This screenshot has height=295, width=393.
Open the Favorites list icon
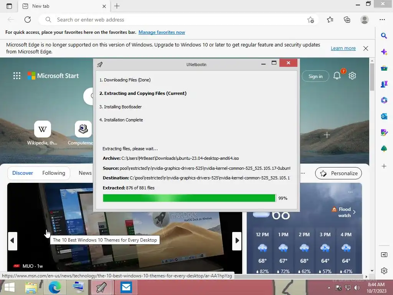point(330,20)
